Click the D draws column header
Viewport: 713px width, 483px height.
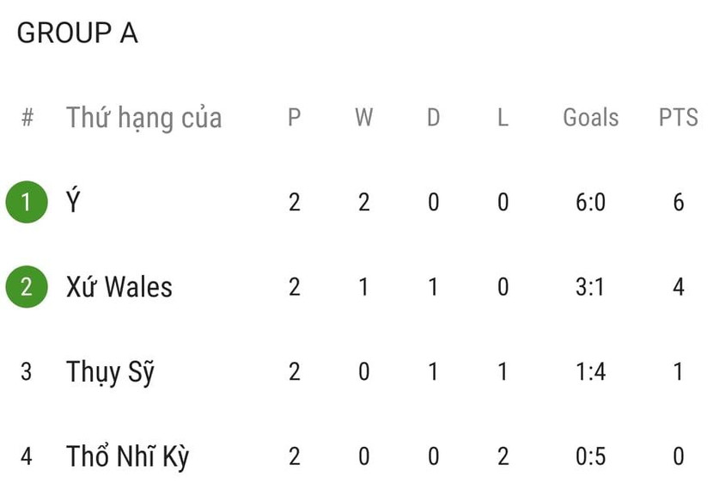coord(433,118)
